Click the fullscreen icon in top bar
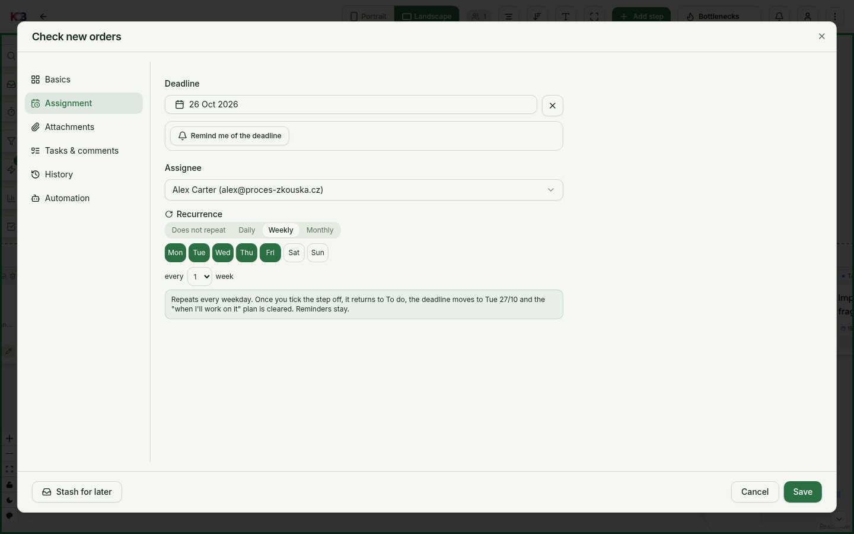854x534 pixels. pyautogui.click(x=594, y=16)
